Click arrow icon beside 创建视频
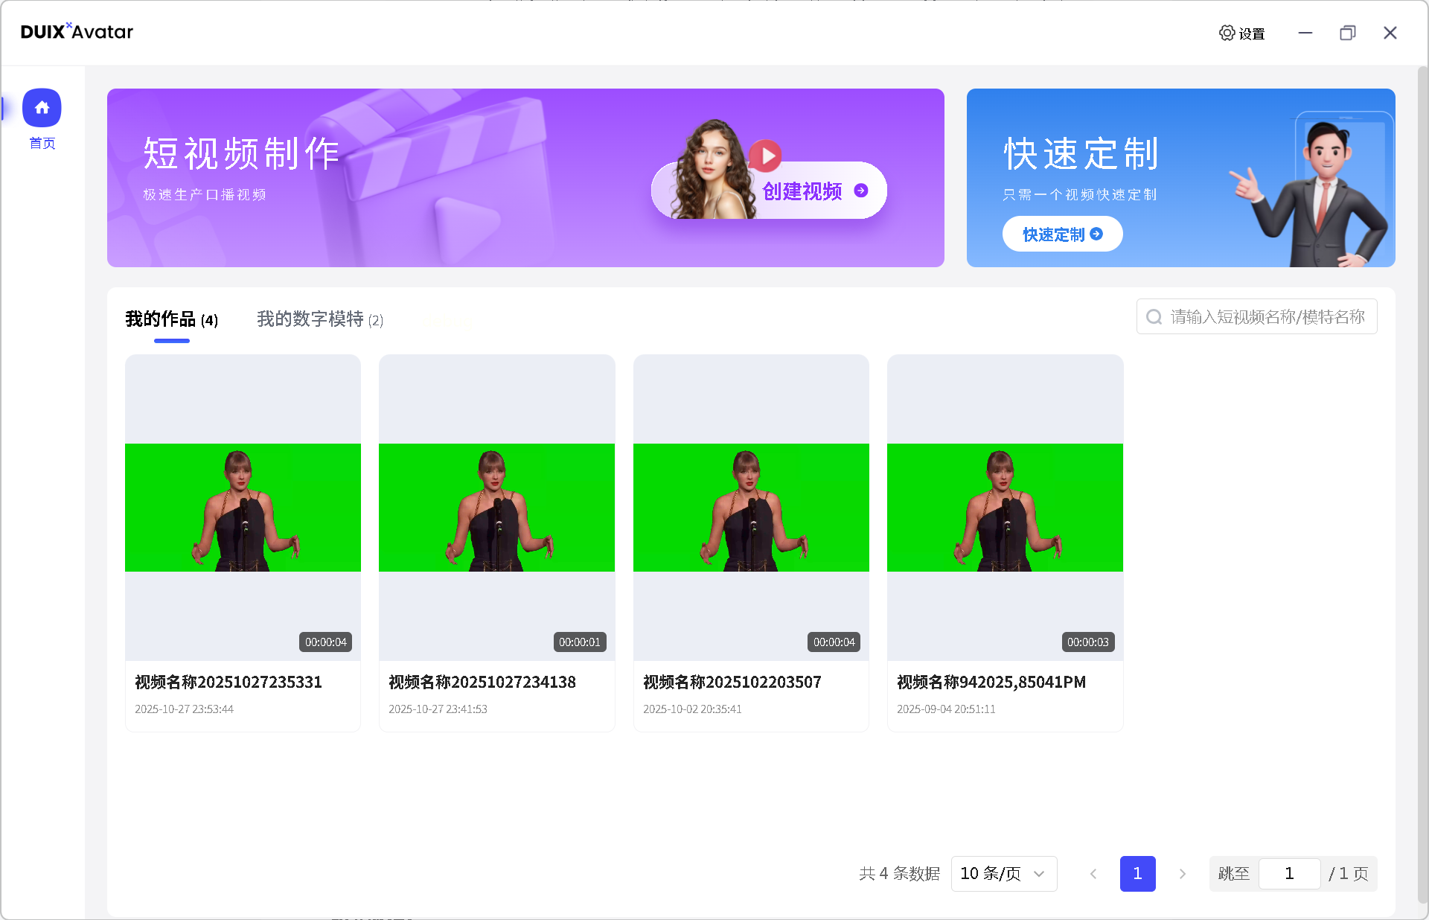 click(x=861, y=191)
